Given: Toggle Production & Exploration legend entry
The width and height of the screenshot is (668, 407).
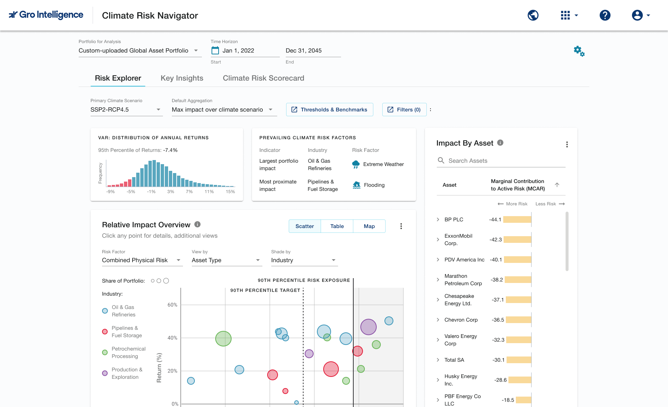Looking at the screenshot, I should point(122,373).
